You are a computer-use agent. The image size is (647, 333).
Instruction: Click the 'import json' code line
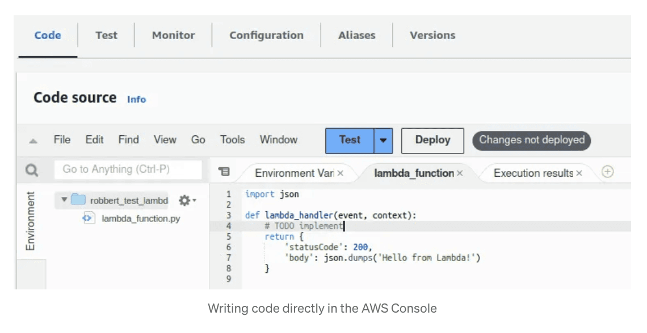point(272,194)
